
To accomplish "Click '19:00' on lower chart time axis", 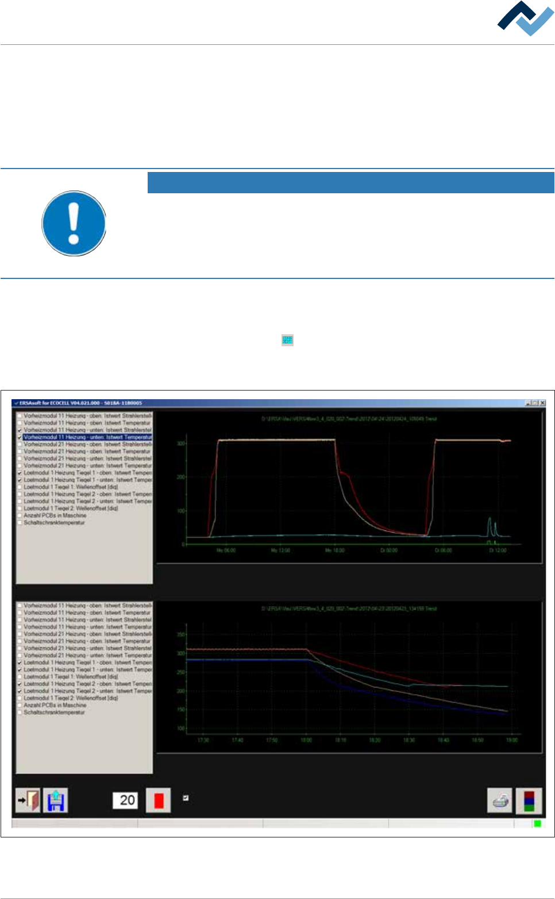I will pyautogui.click(x=511, y=740).
